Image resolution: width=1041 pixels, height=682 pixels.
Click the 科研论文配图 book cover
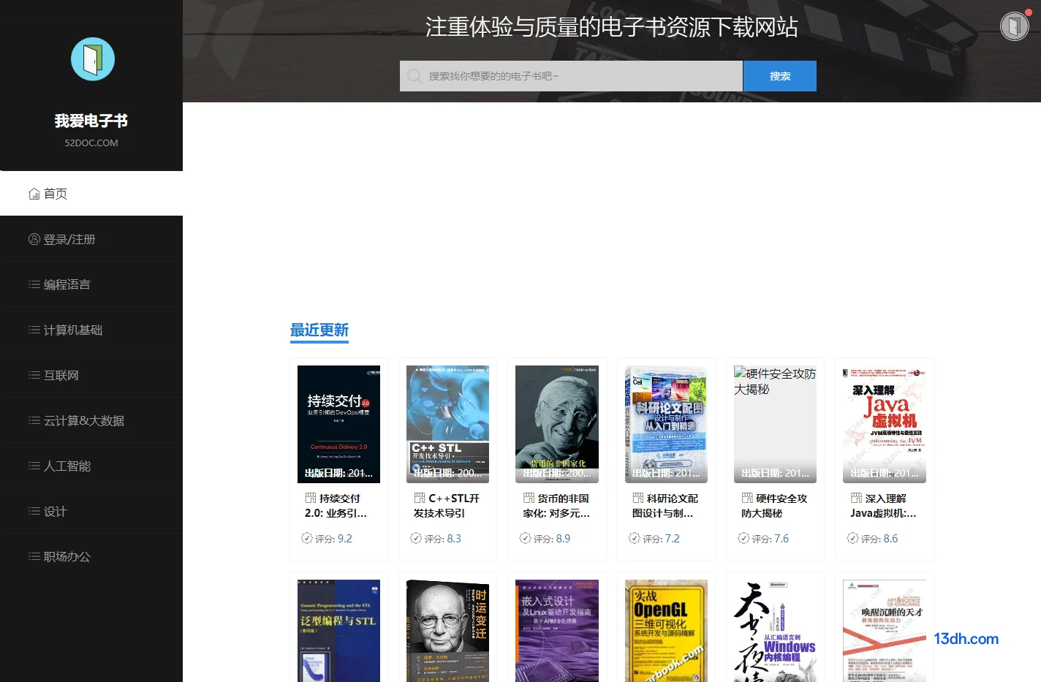coord(666,424)
